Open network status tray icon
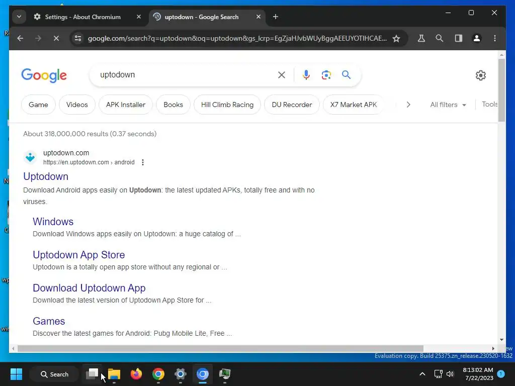 438,374
